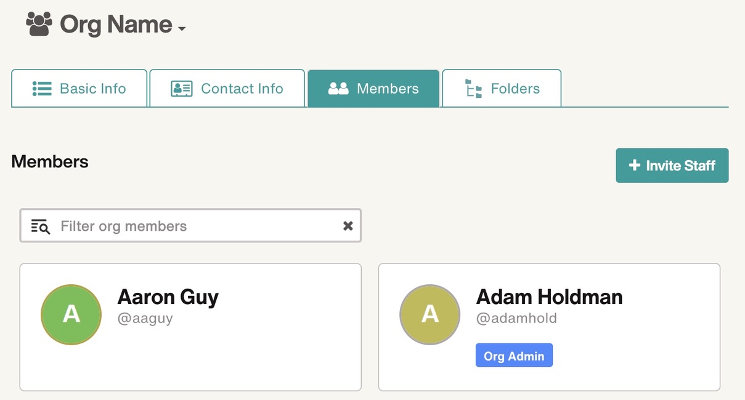Open Adam Holdman's member name link
The width and height of the screenshot is (745, 400).
(x=550, y=297)
